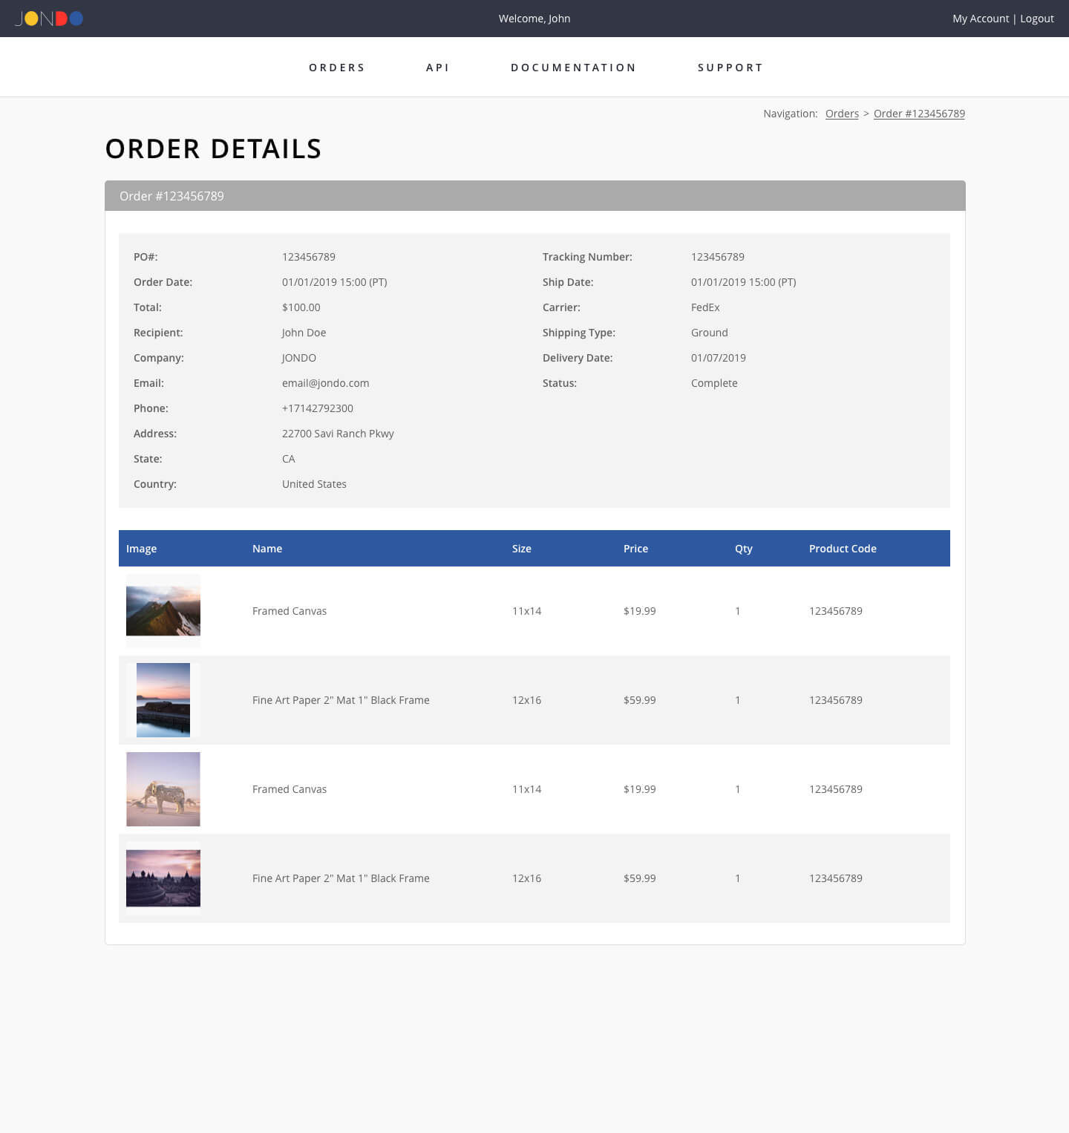Click the Order Details page heading
The image size is (1069, 1133).
click(214, 148)
